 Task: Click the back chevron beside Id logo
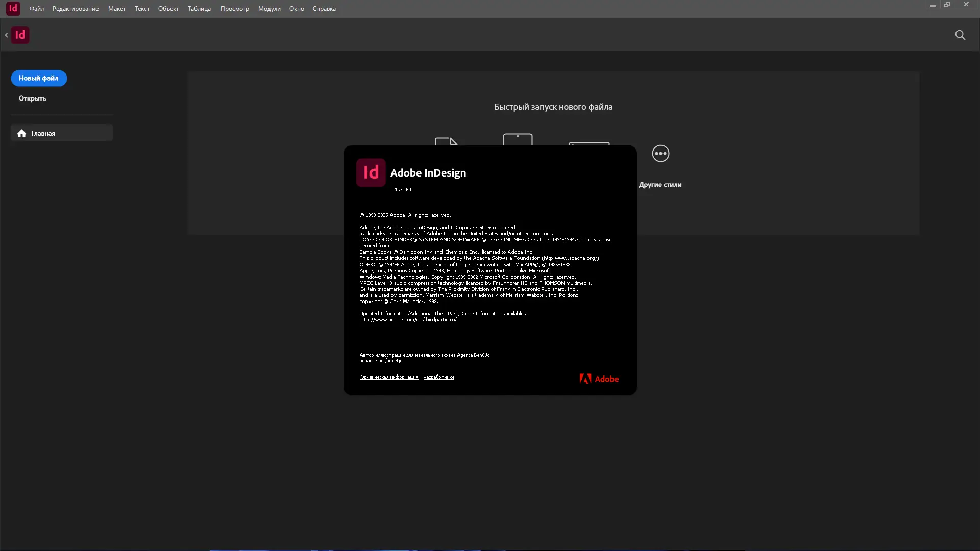tap(6, 35)
